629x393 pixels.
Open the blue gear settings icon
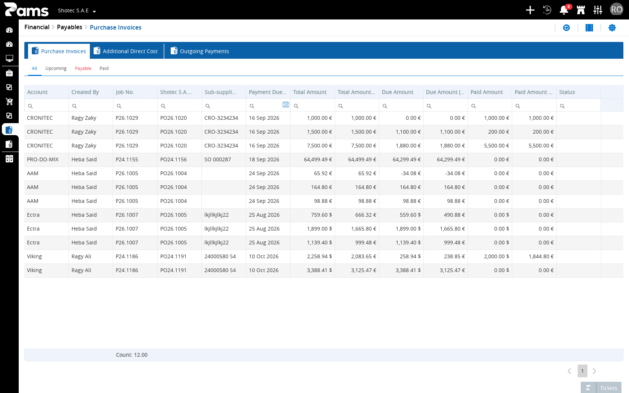click(x=612, y=28)
